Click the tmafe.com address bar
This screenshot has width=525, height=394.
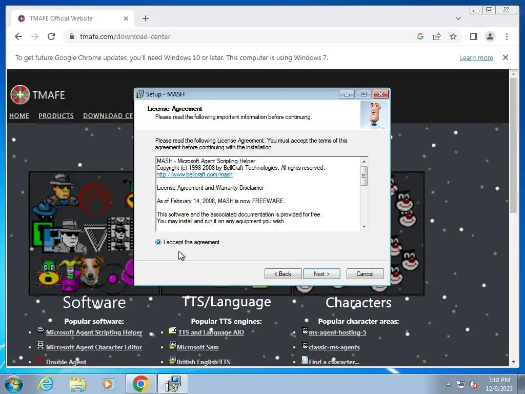[234, 36]
